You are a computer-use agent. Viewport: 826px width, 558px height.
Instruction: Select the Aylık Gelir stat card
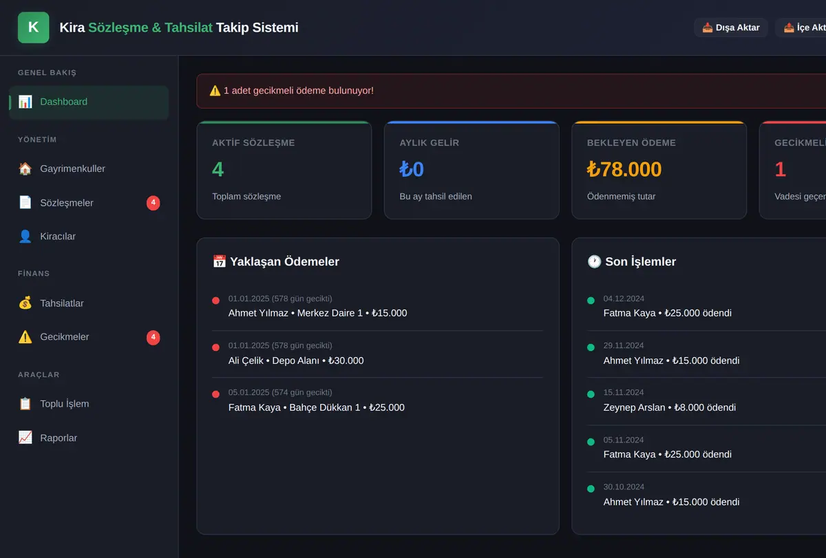(x=472, y=170)
